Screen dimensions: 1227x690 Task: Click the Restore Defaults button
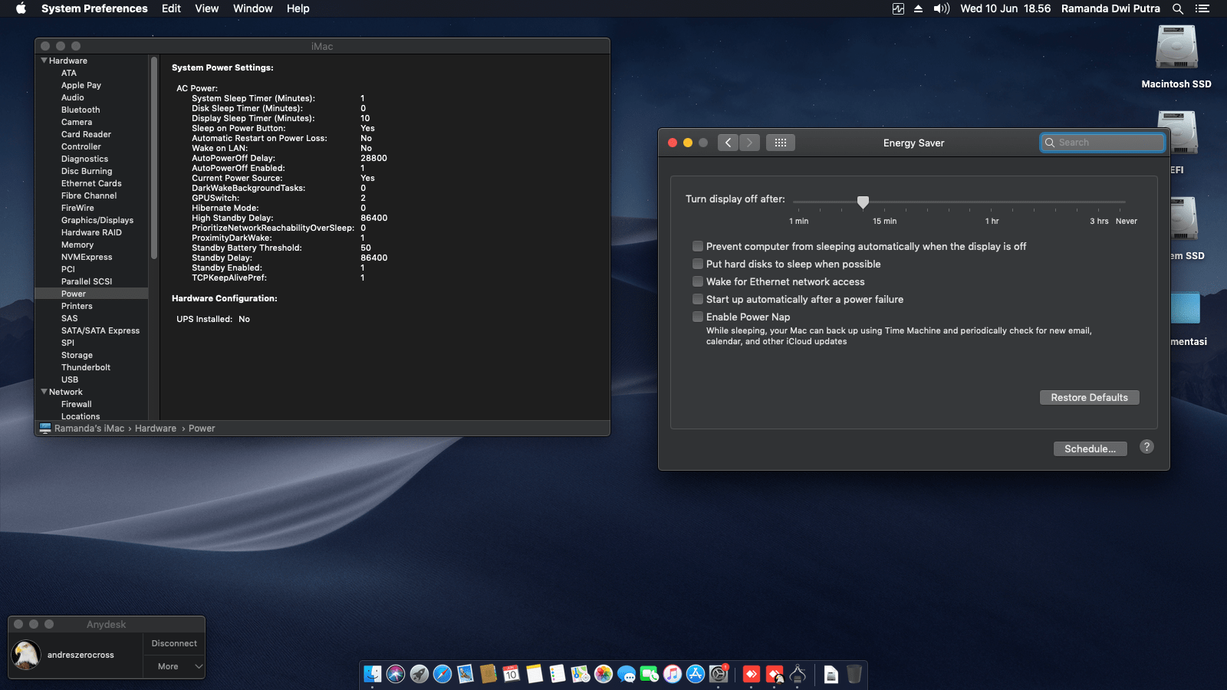coord(1089,397)
